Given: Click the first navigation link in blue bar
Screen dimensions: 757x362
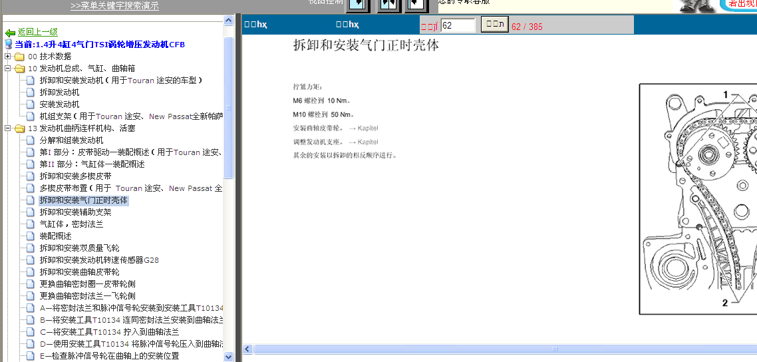Looking at the screenshot, I should (255, 25).
